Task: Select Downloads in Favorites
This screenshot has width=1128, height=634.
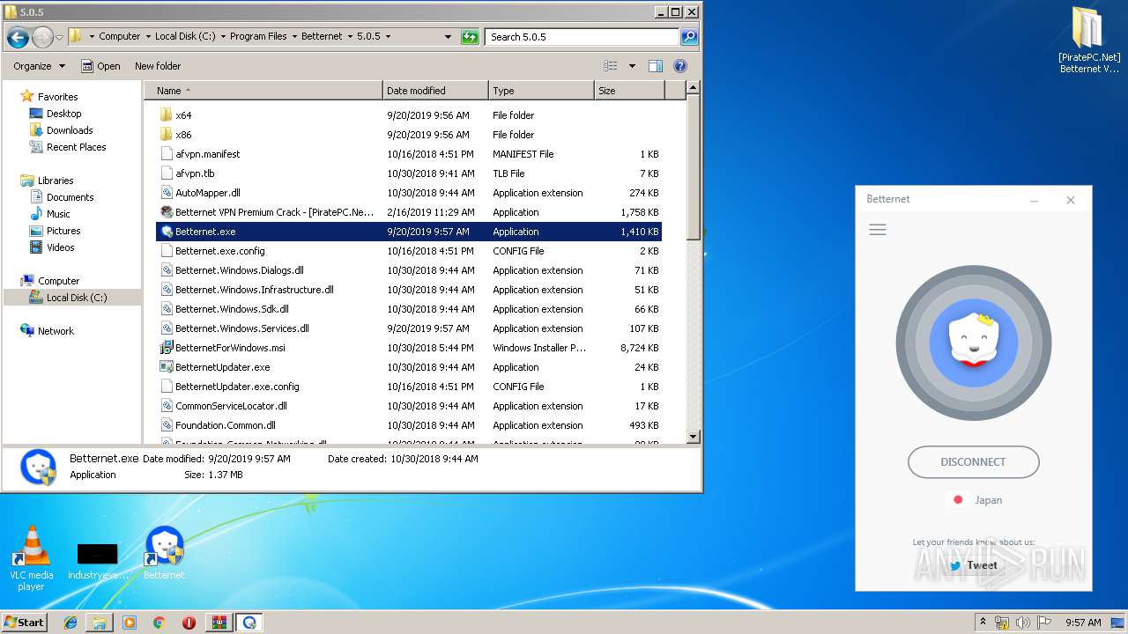Action: pos(70,130)
